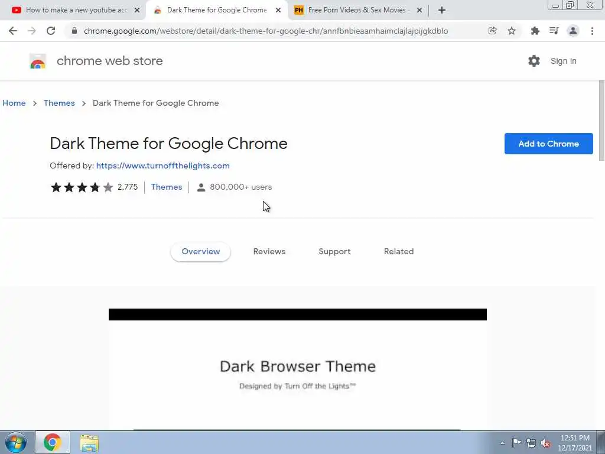
Task: Go to Home breadcrumb link
Action: [x=14, y=103]
